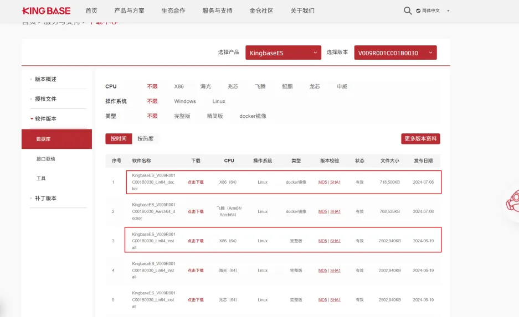Filter CPU by 飞腾

[260, 86]
